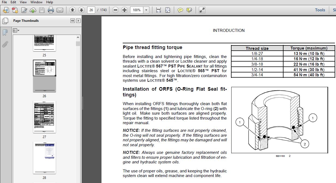Open the Help menu
The image size is (336, 183).
click(x=50, y=2)
